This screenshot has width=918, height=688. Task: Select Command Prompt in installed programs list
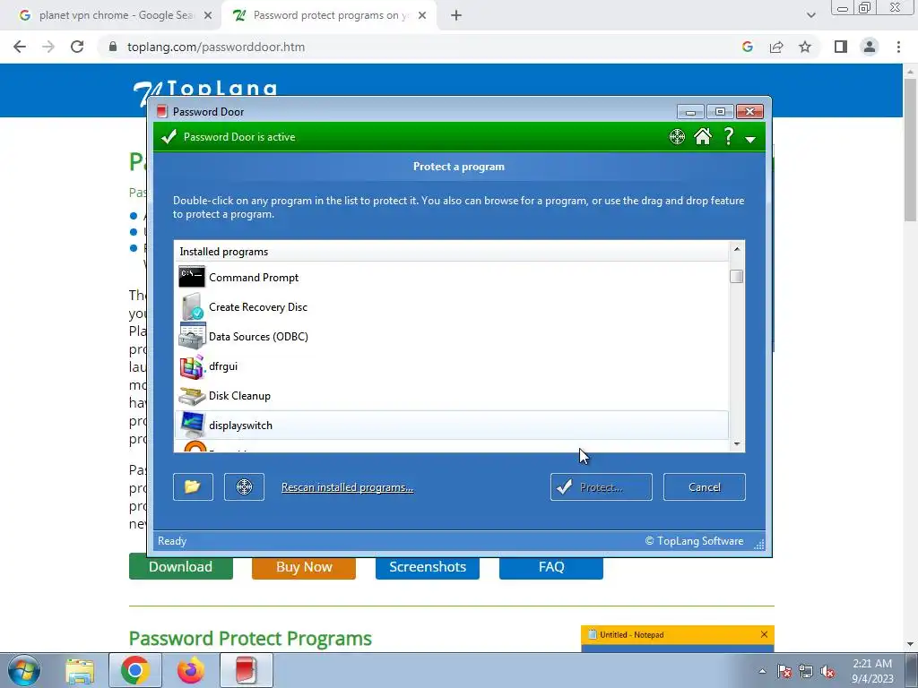click(x=452, y=278)
